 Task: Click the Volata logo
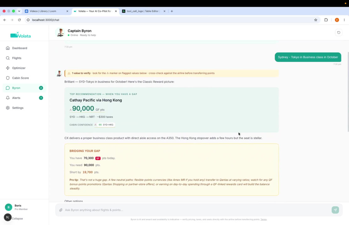pos(21,35)
